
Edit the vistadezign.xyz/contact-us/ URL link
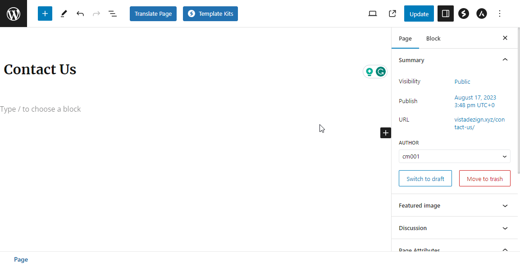pyautogui.click(x=479, y=123)
